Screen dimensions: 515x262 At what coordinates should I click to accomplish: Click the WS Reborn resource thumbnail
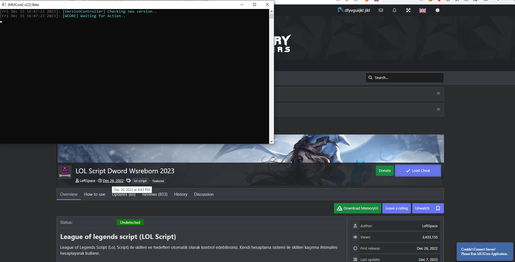[65, 172]
